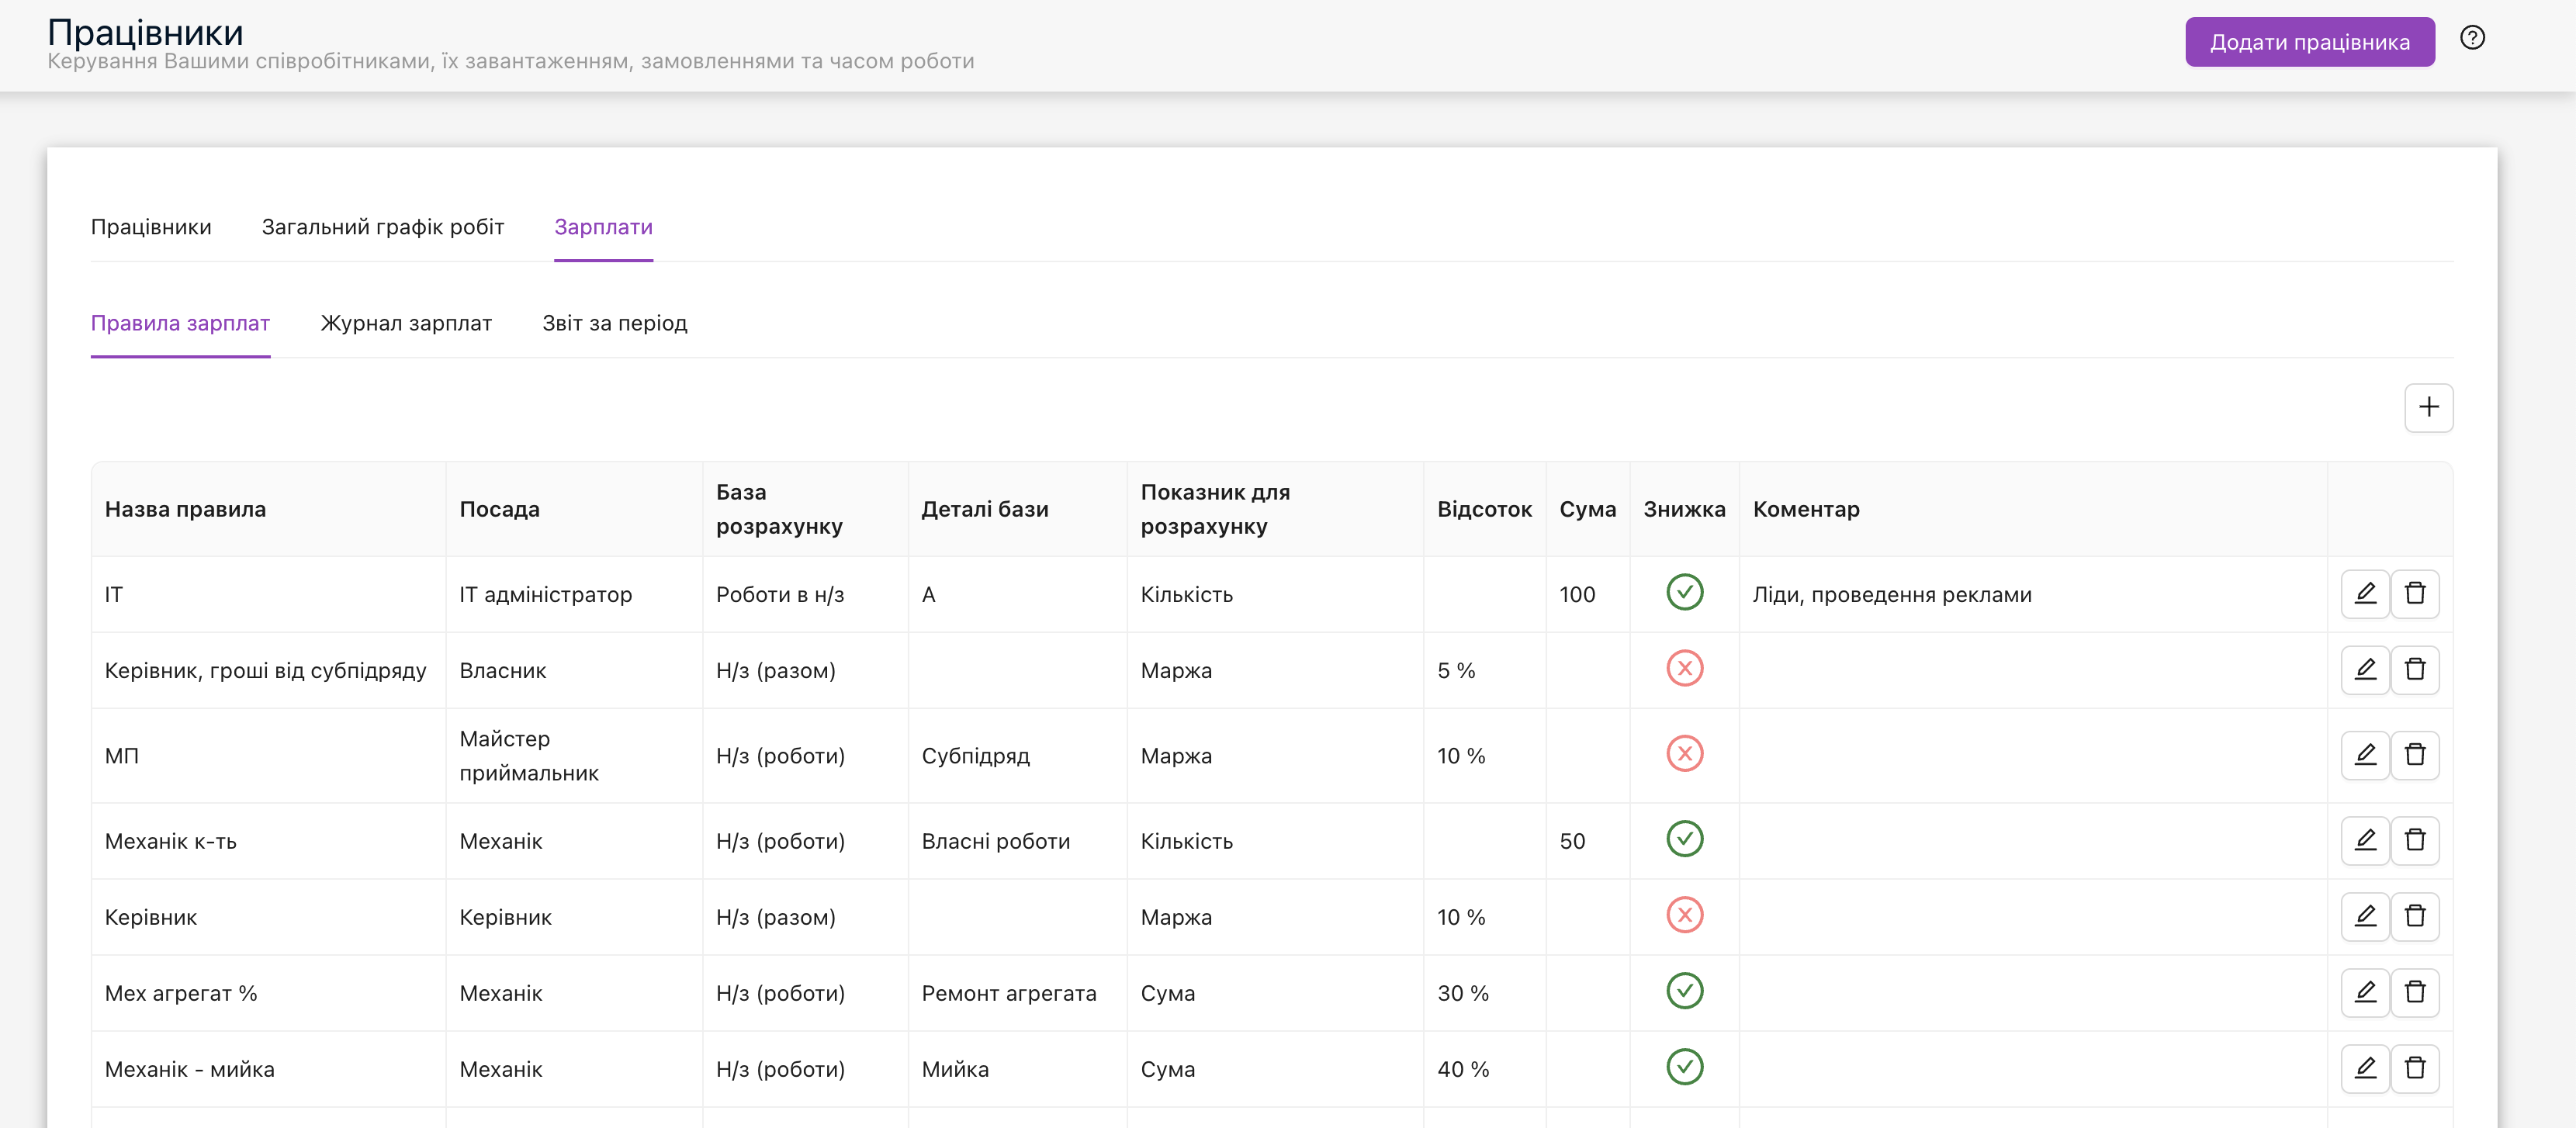
Task: Toggle discount cross for МП rule
Action: pos(1685,753)
